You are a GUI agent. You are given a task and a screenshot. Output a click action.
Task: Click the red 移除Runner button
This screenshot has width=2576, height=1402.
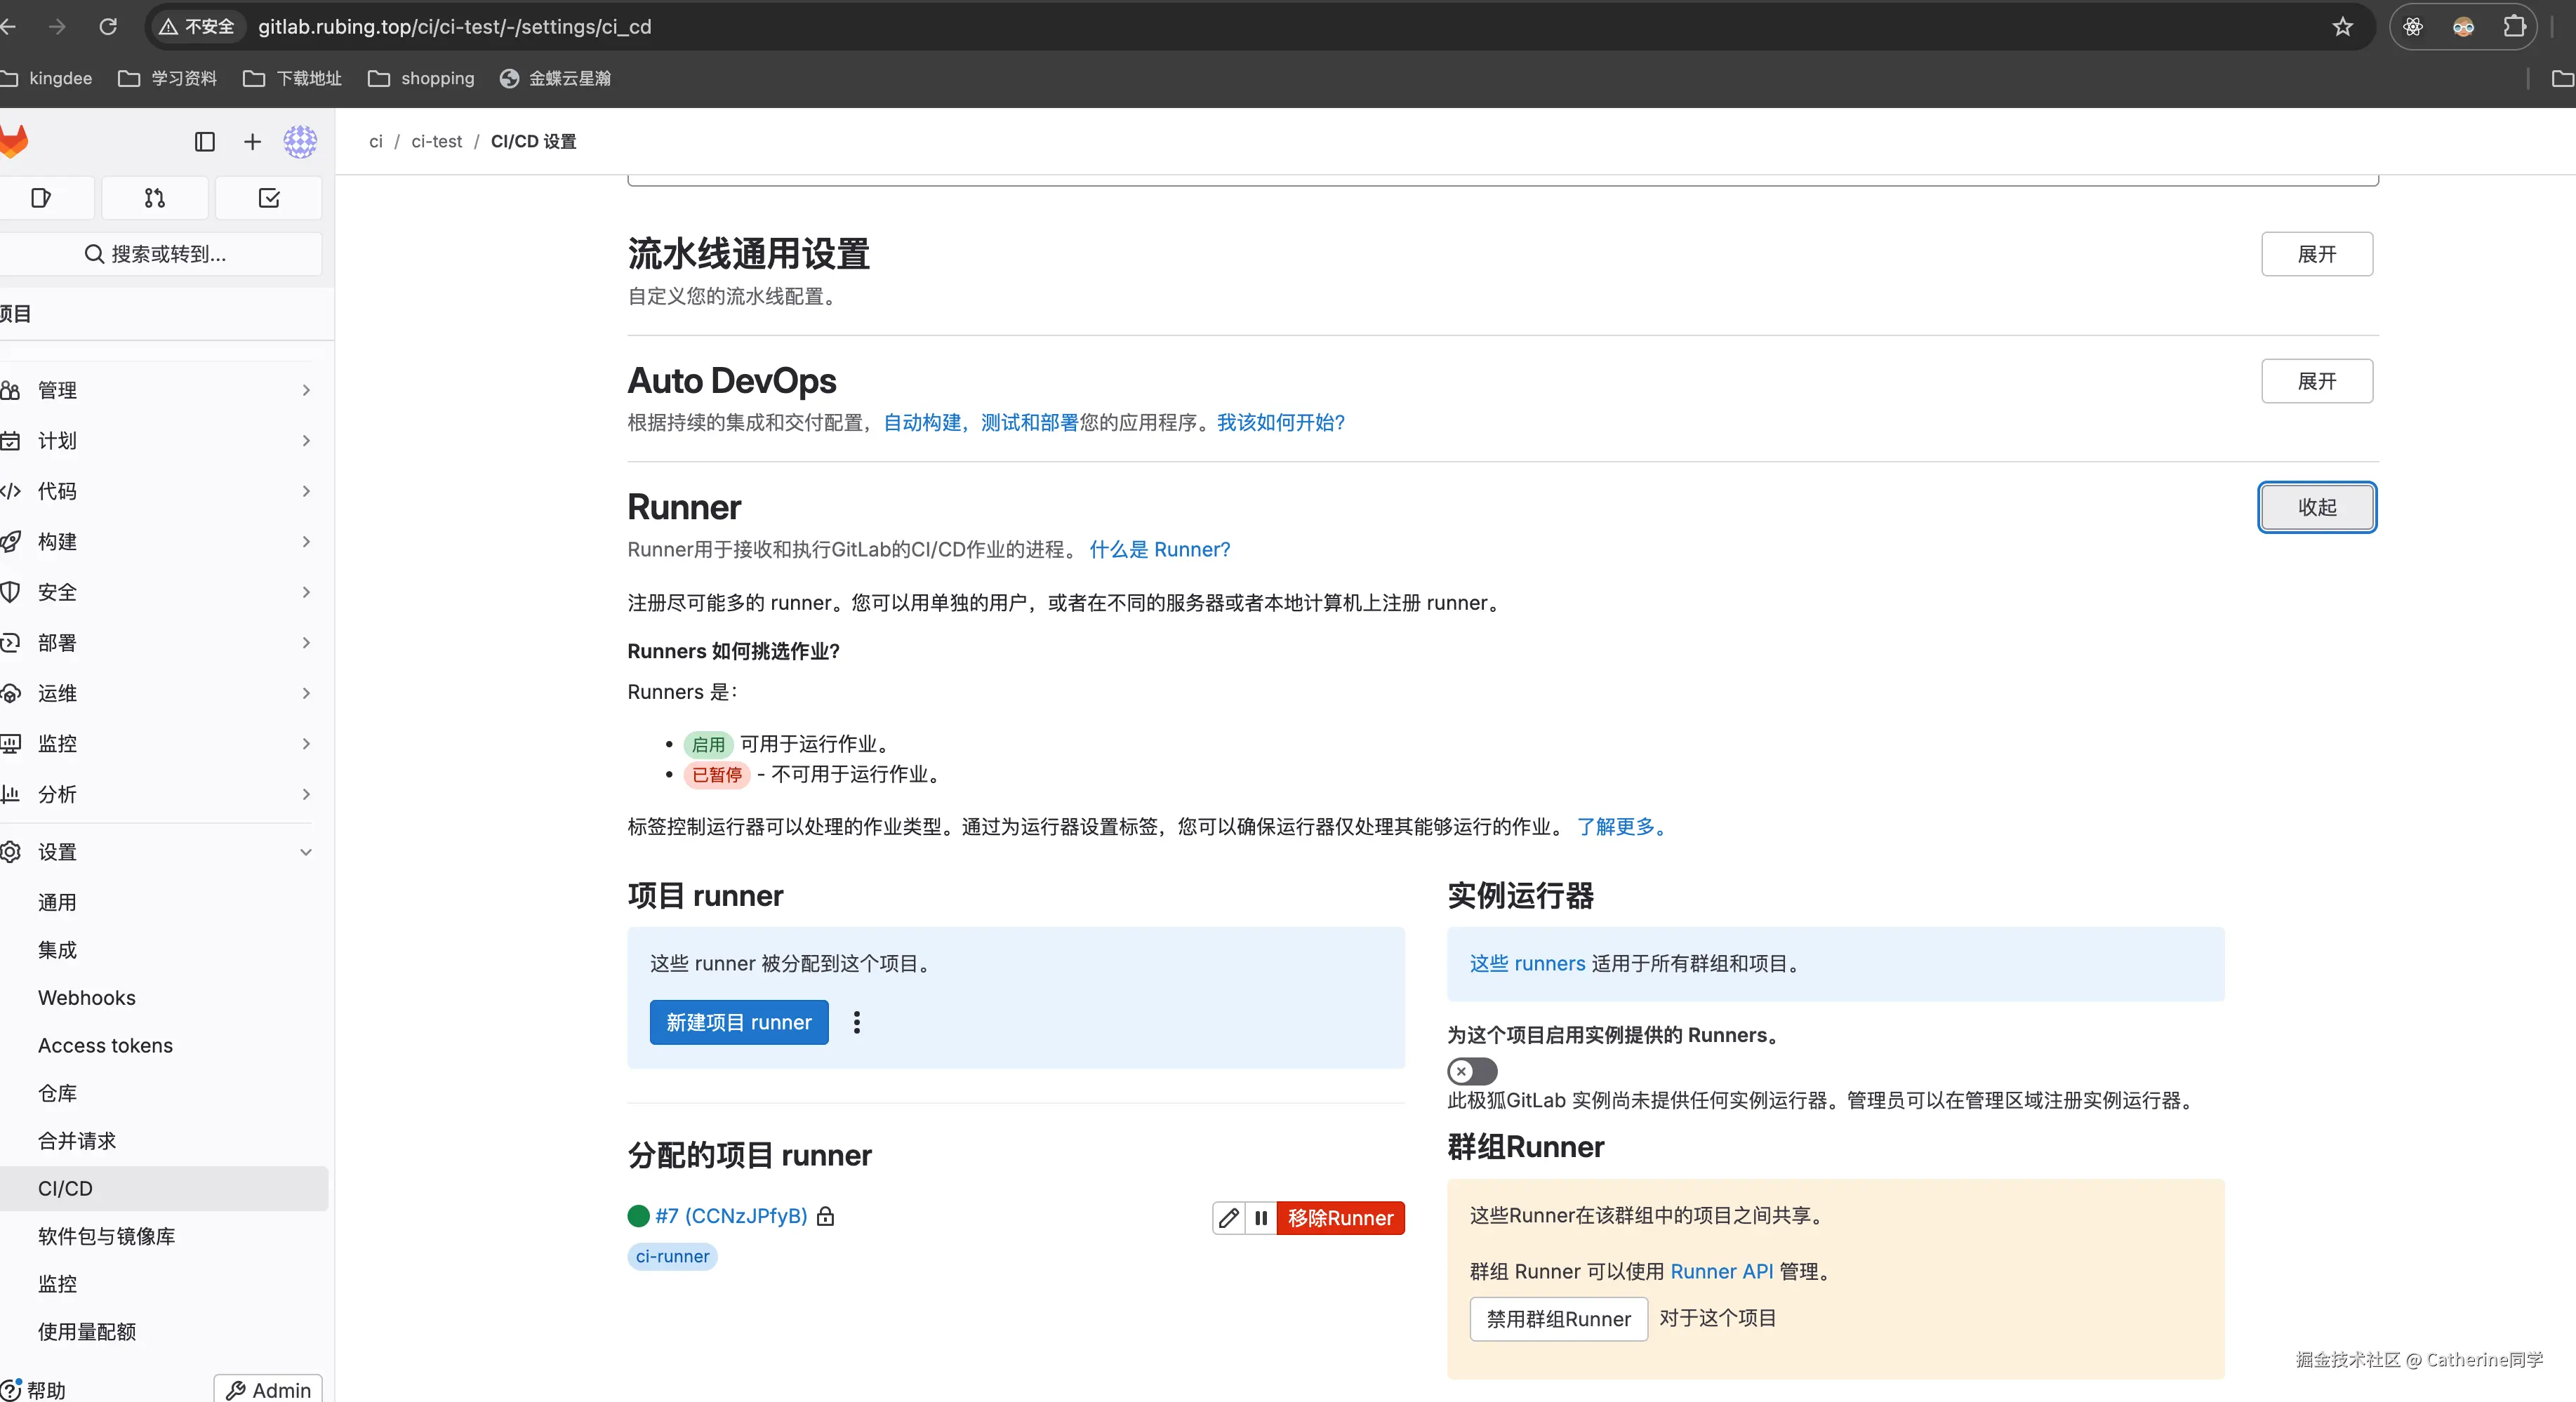point(1340,1218)
